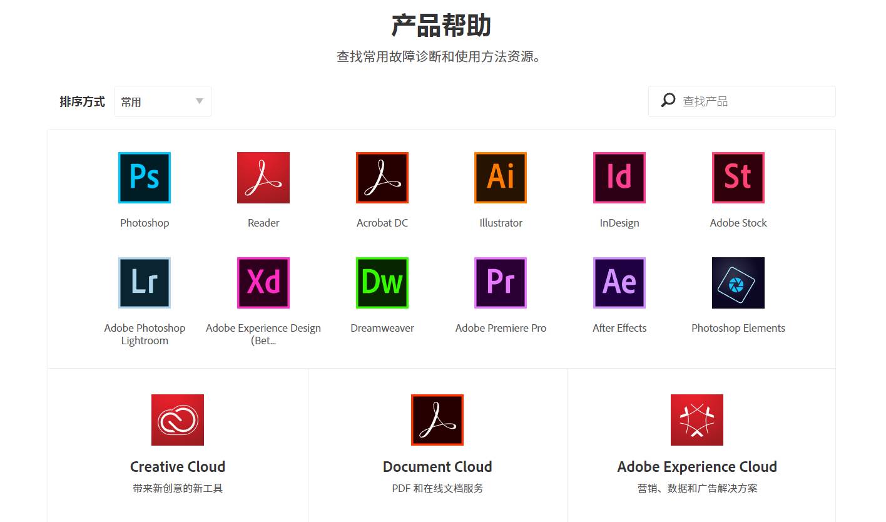The height and width of the screenshot is (522, 886).
Task: Open the After Effects Ae icon
Action: tap(619, 283)
